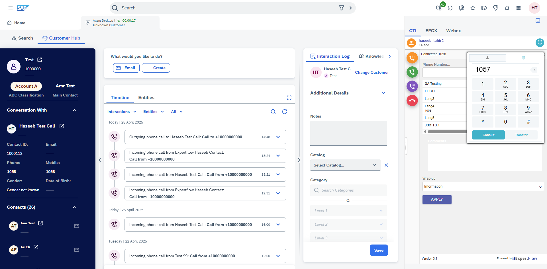Expand the Additional Details section
Viewport: 547px width, 269px height.
(383, 93)
